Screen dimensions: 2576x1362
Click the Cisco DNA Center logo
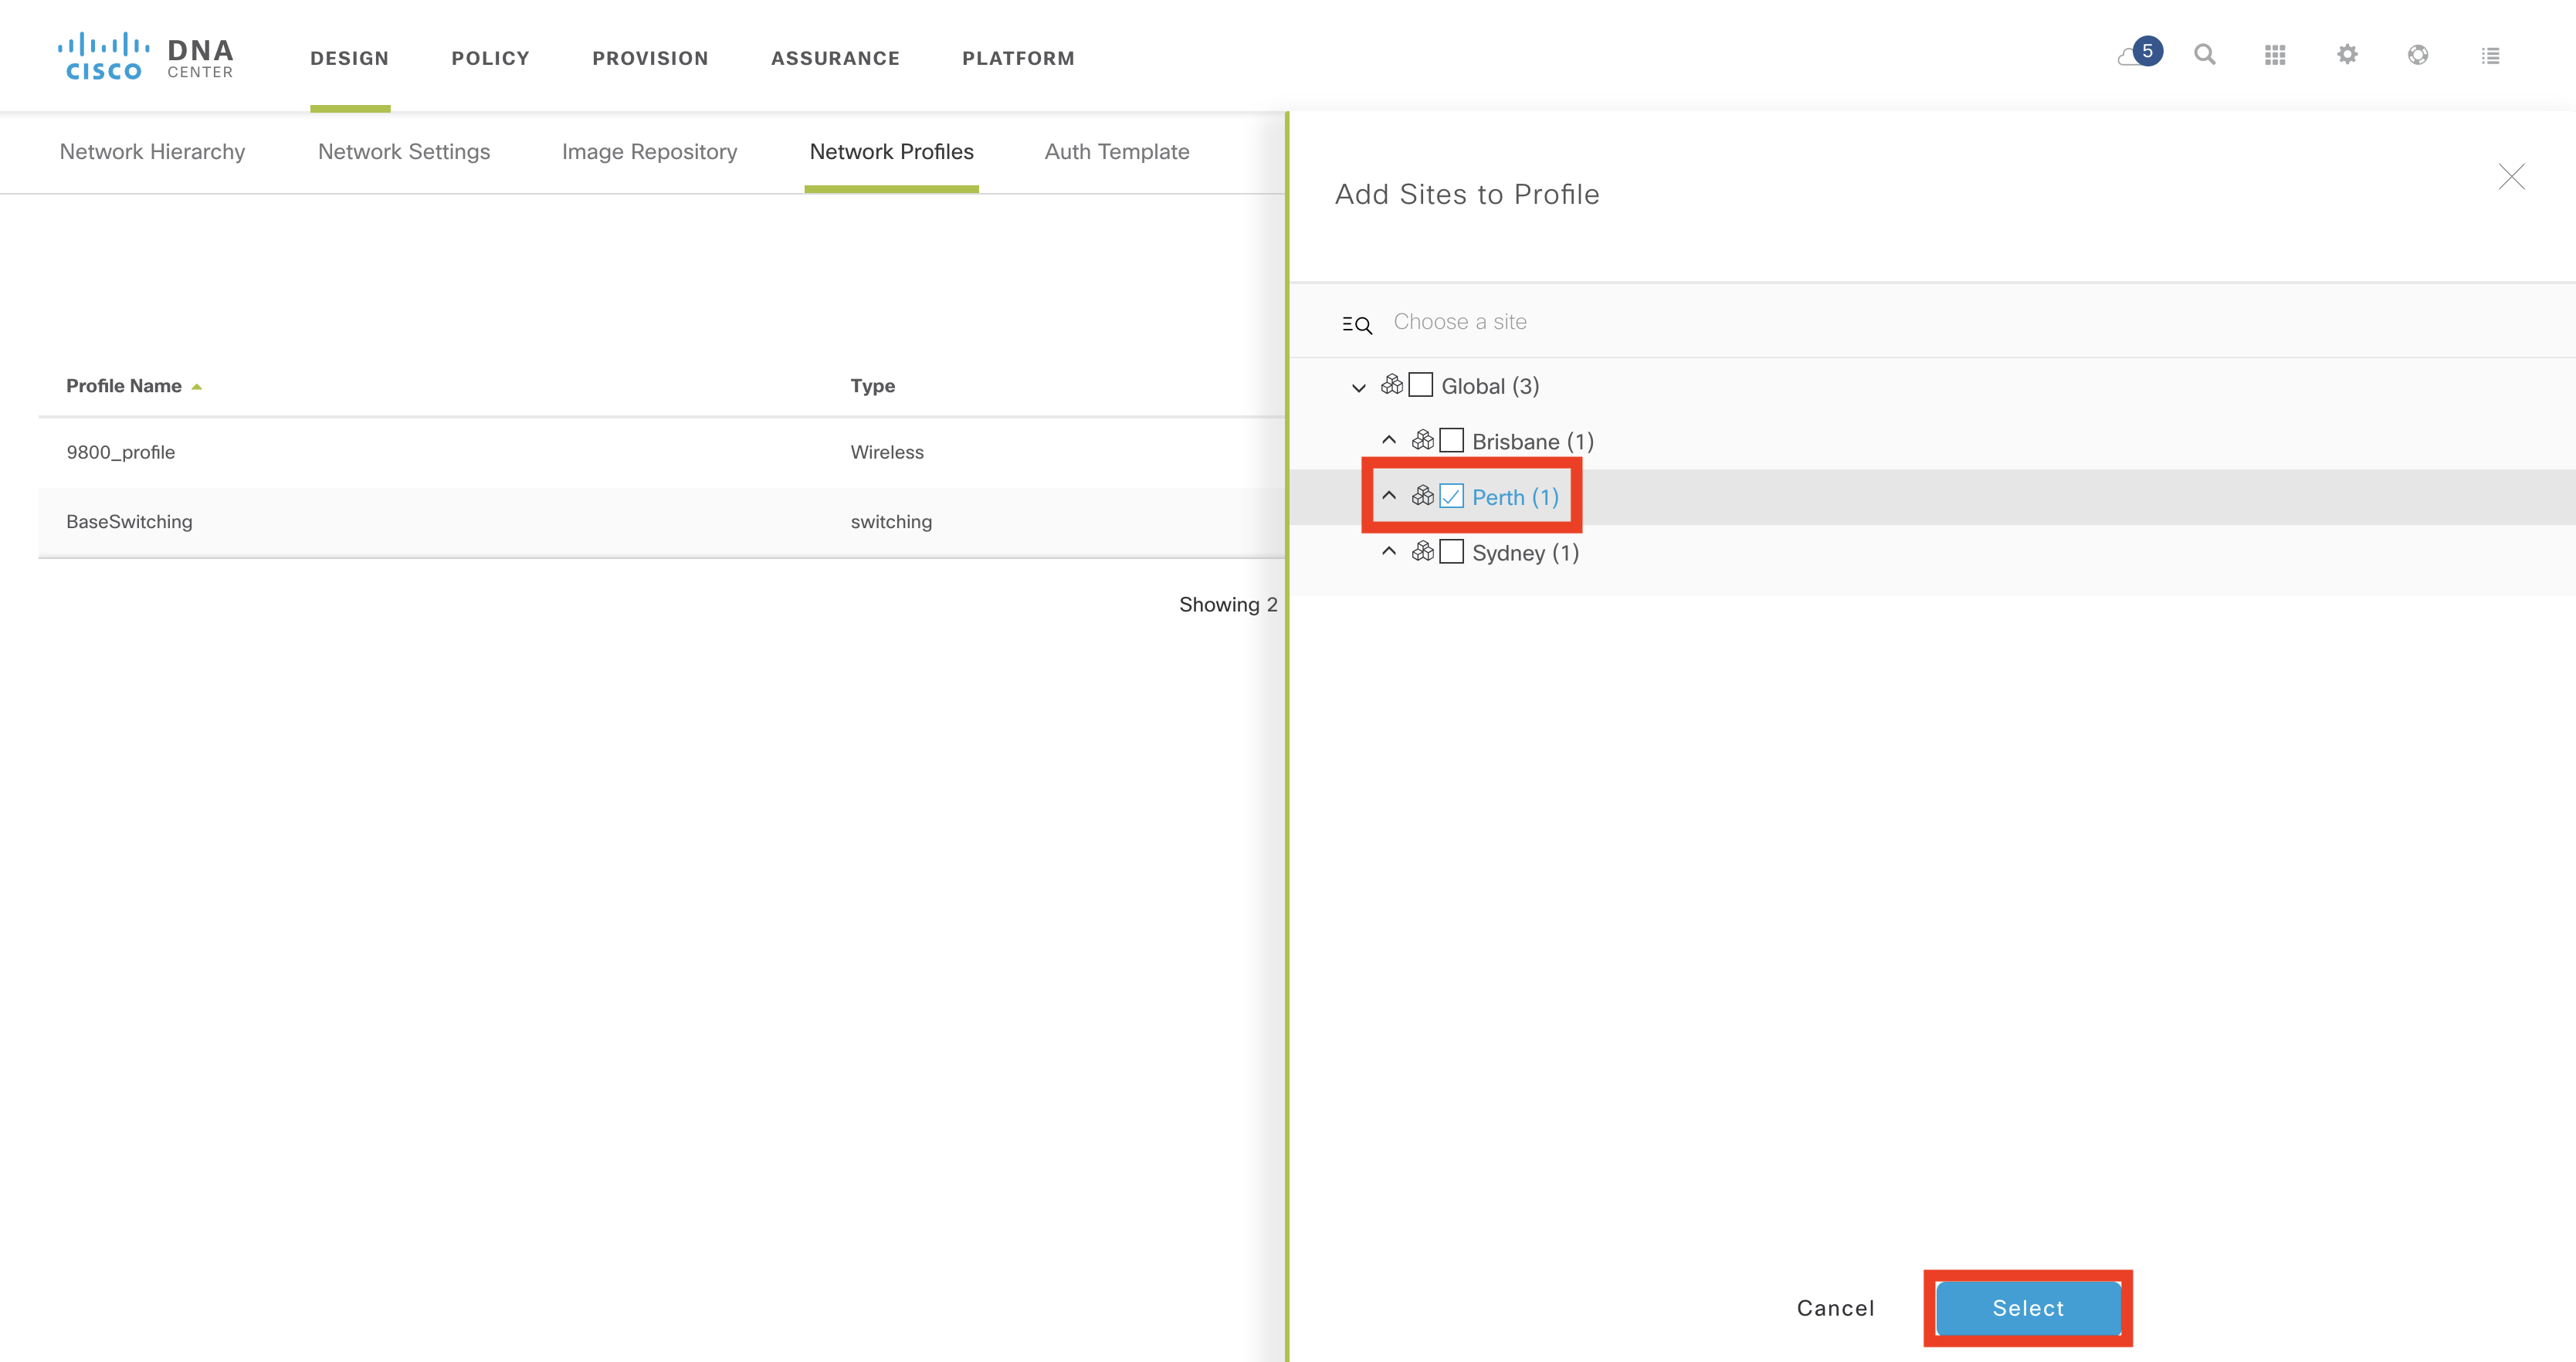coord(146,56)
